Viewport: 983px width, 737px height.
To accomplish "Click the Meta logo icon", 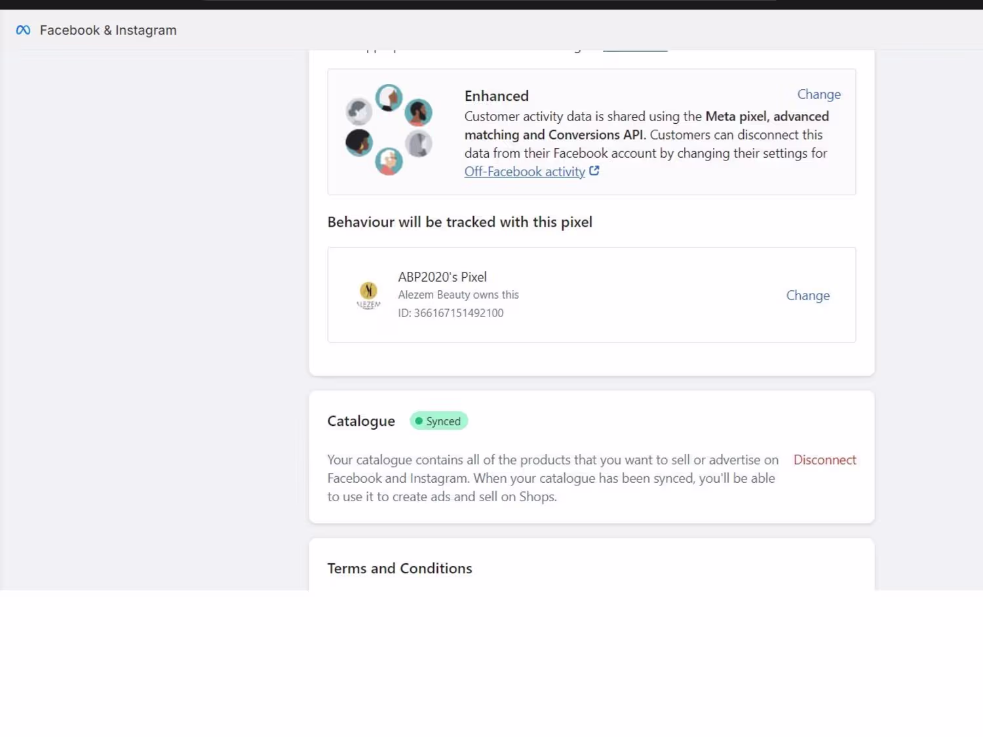I will pos(23,30).
